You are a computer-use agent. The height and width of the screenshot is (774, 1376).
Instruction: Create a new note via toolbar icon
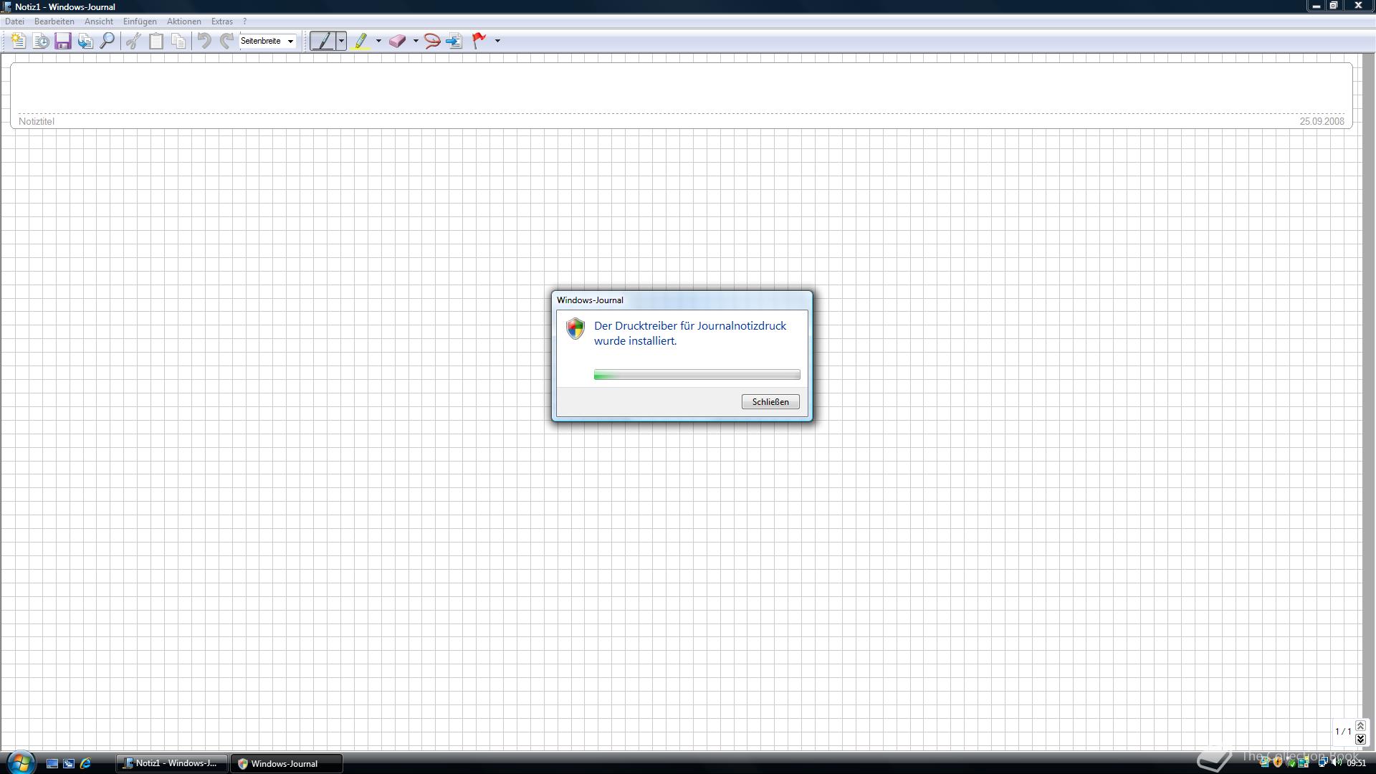point(18,41)
